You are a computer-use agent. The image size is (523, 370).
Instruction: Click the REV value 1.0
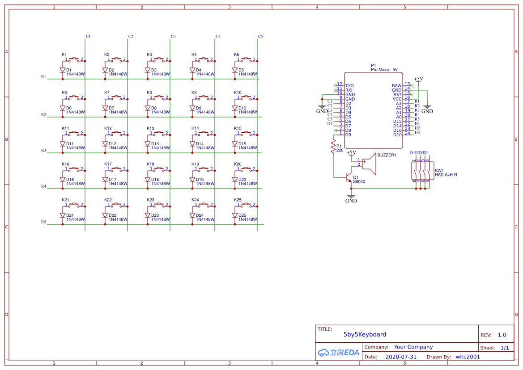click(x=502, y=335)
